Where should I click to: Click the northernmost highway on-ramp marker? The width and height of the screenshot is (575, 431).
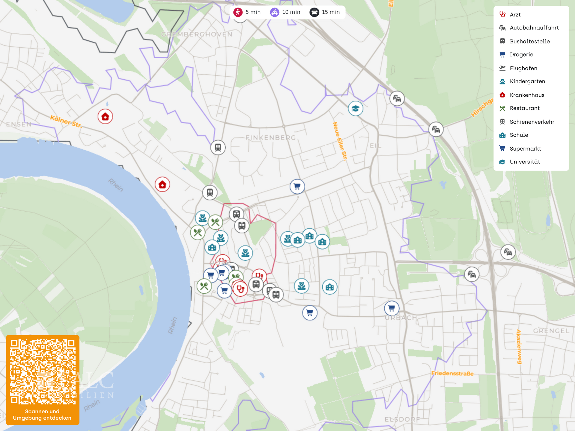point(397,98)
